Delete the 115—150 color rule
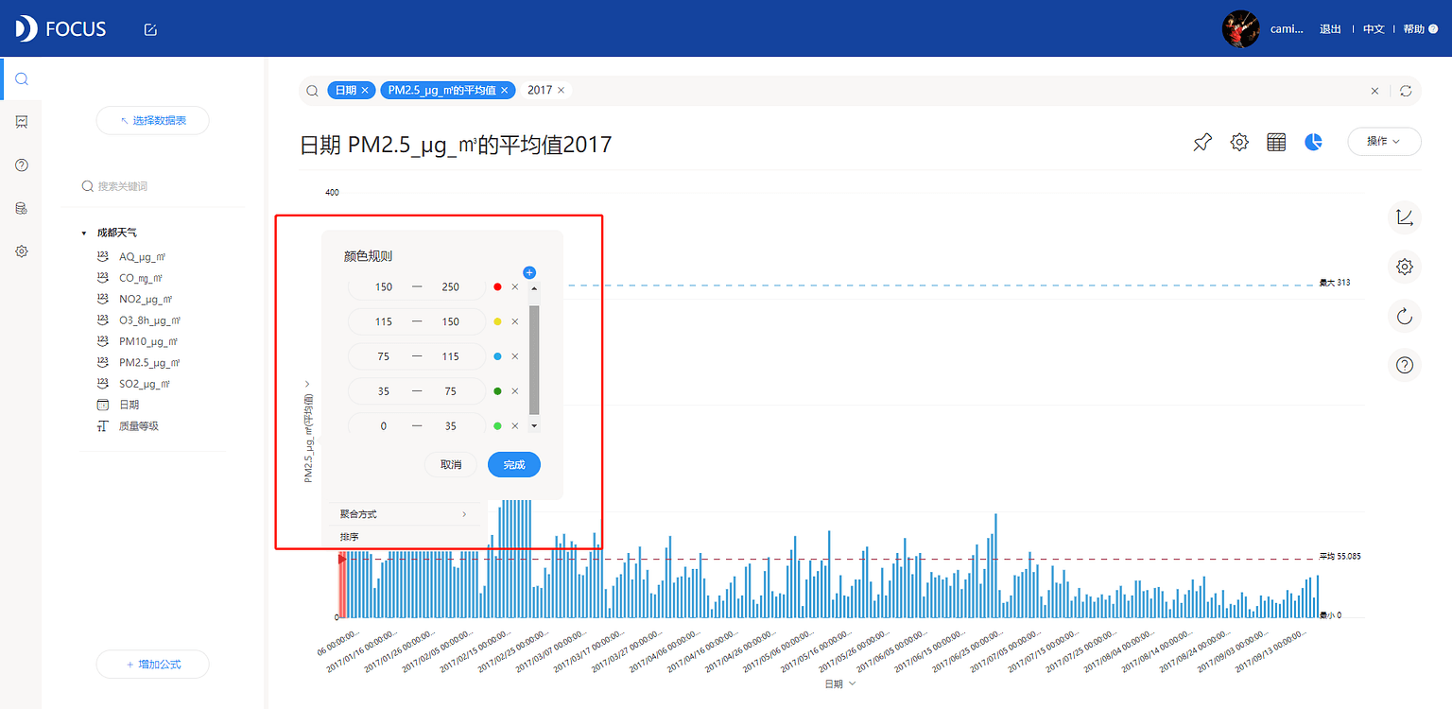 (515, 321)
